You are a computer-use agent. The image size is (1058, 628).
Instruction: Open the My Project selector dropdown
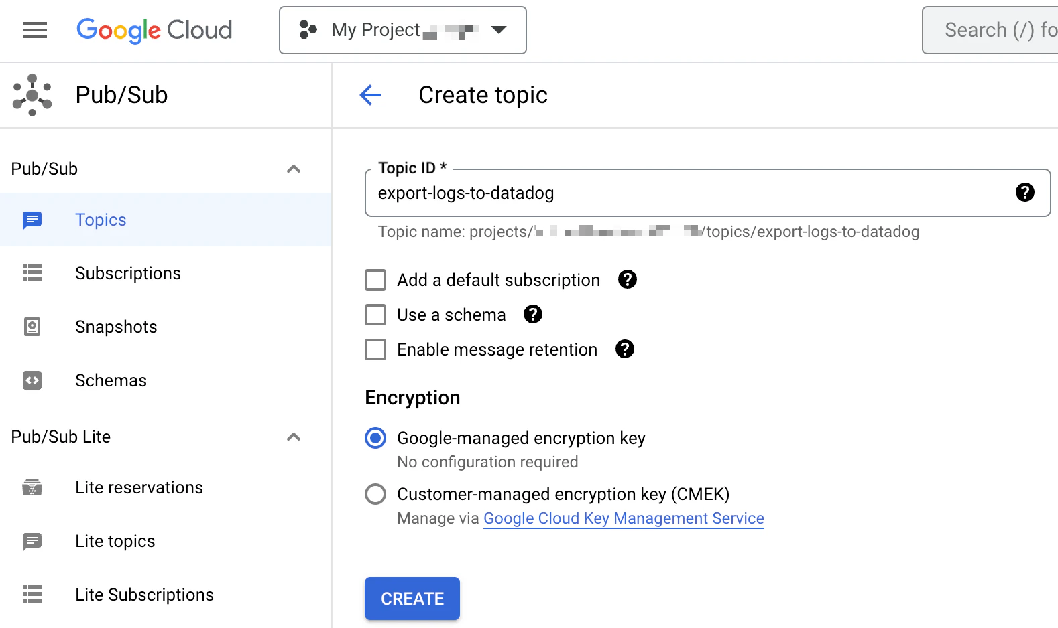coord(403,30)
